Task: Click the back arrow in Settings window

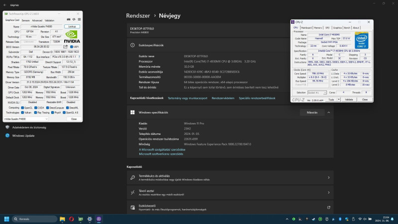Action: pos(5,5)
